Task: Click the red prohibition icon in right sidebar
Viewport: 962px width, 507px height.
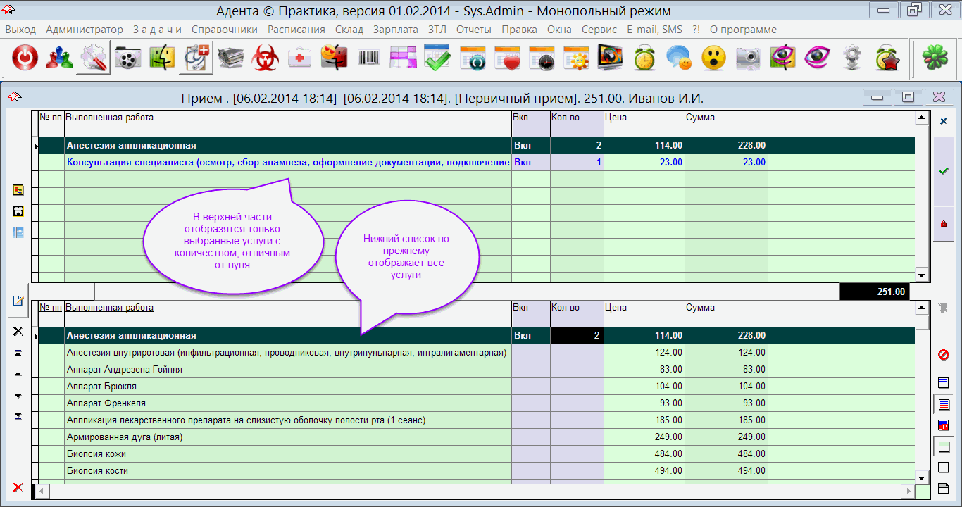Action: coord(944,355)
